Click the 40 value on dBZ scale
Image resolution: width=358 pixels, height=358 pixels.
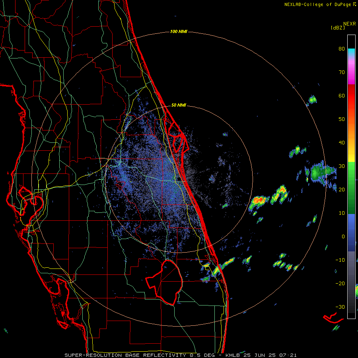click(342, 143)
